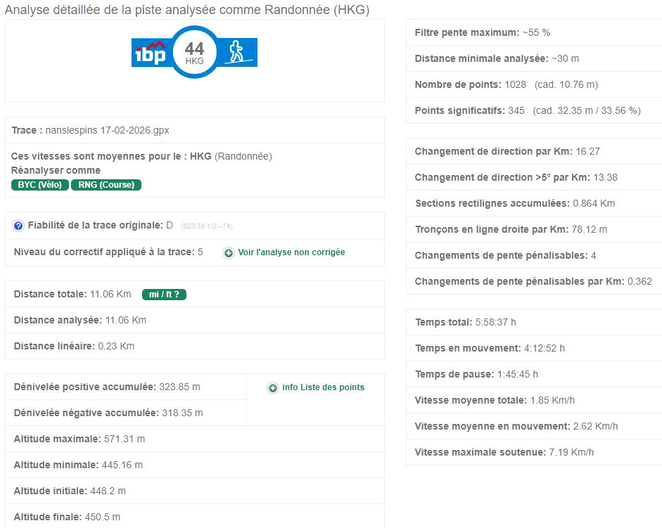This screenshot has height=528, width=662.
Task: Click the small reliability code in parentheses
Action: click(x=207, y=226)
